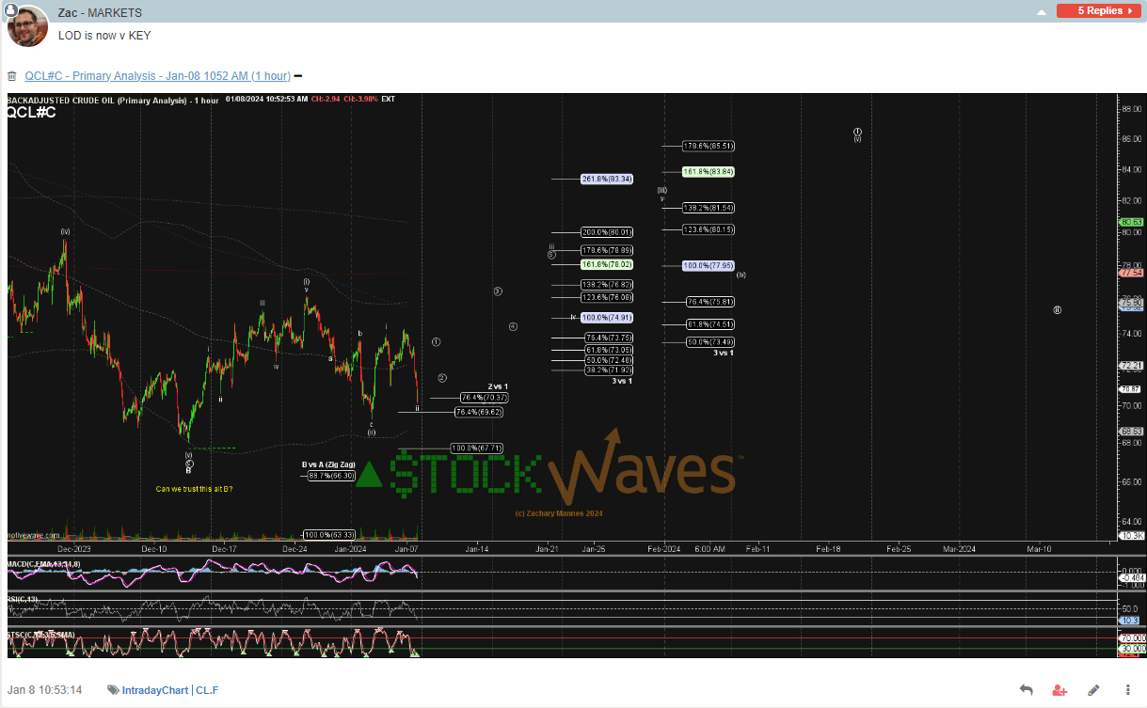This screenshot has height=708, width=1147.
Task: Click the 261.8%(83.34) Fibonacci label
Action: [x=607, y=179]
